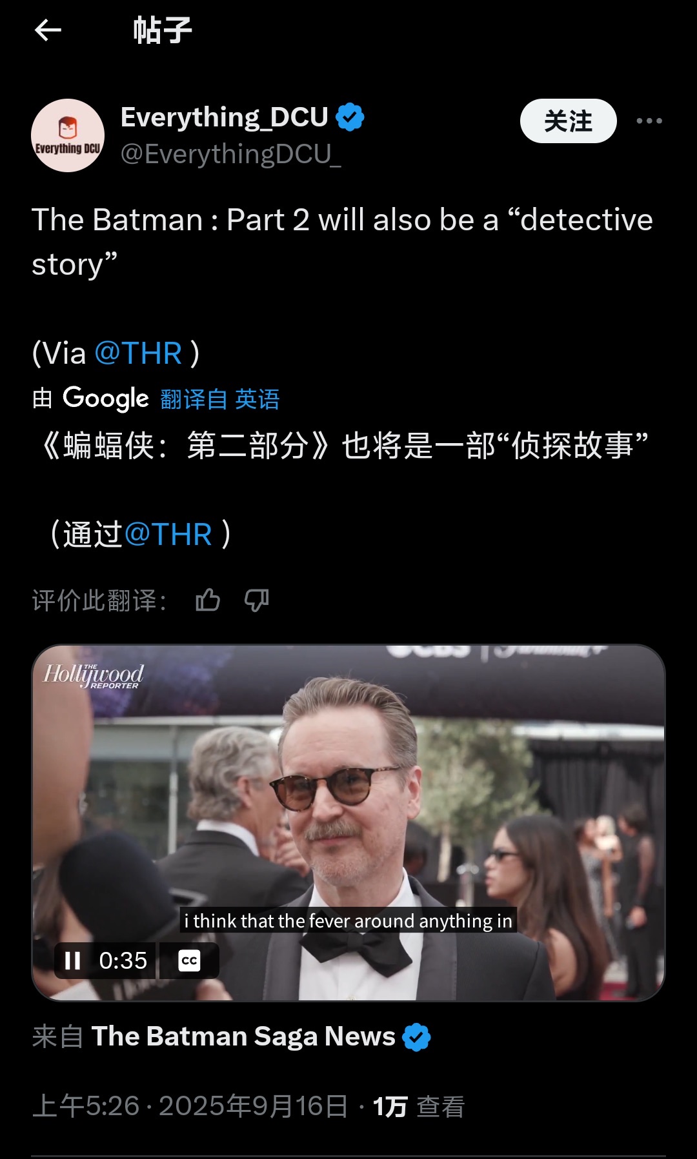Open the @THR mention in original text
The height and width of the screenshot is (1159, 697).
[138, 353]
